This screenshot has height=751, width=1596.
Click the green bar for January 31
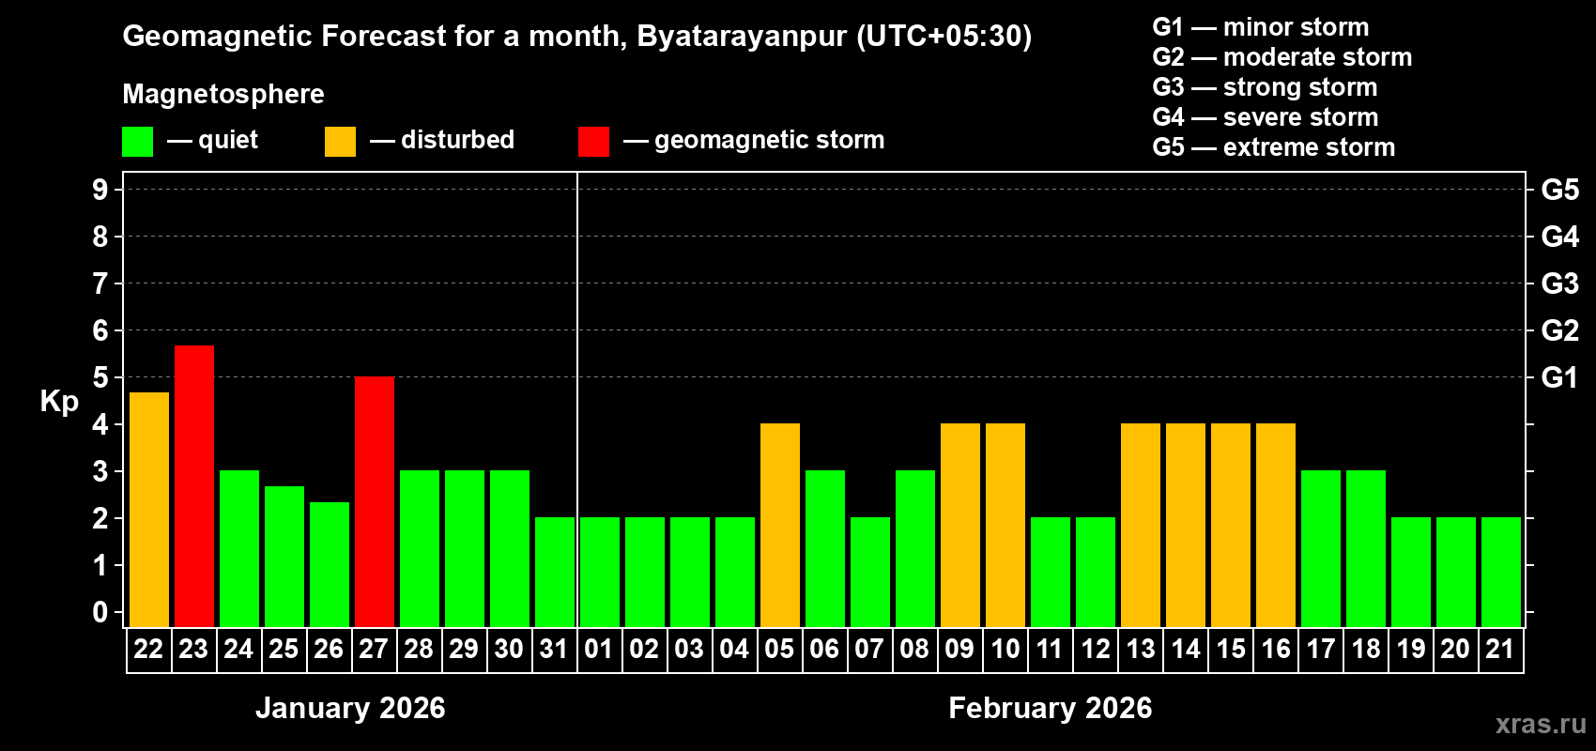(x=555, y=573)
